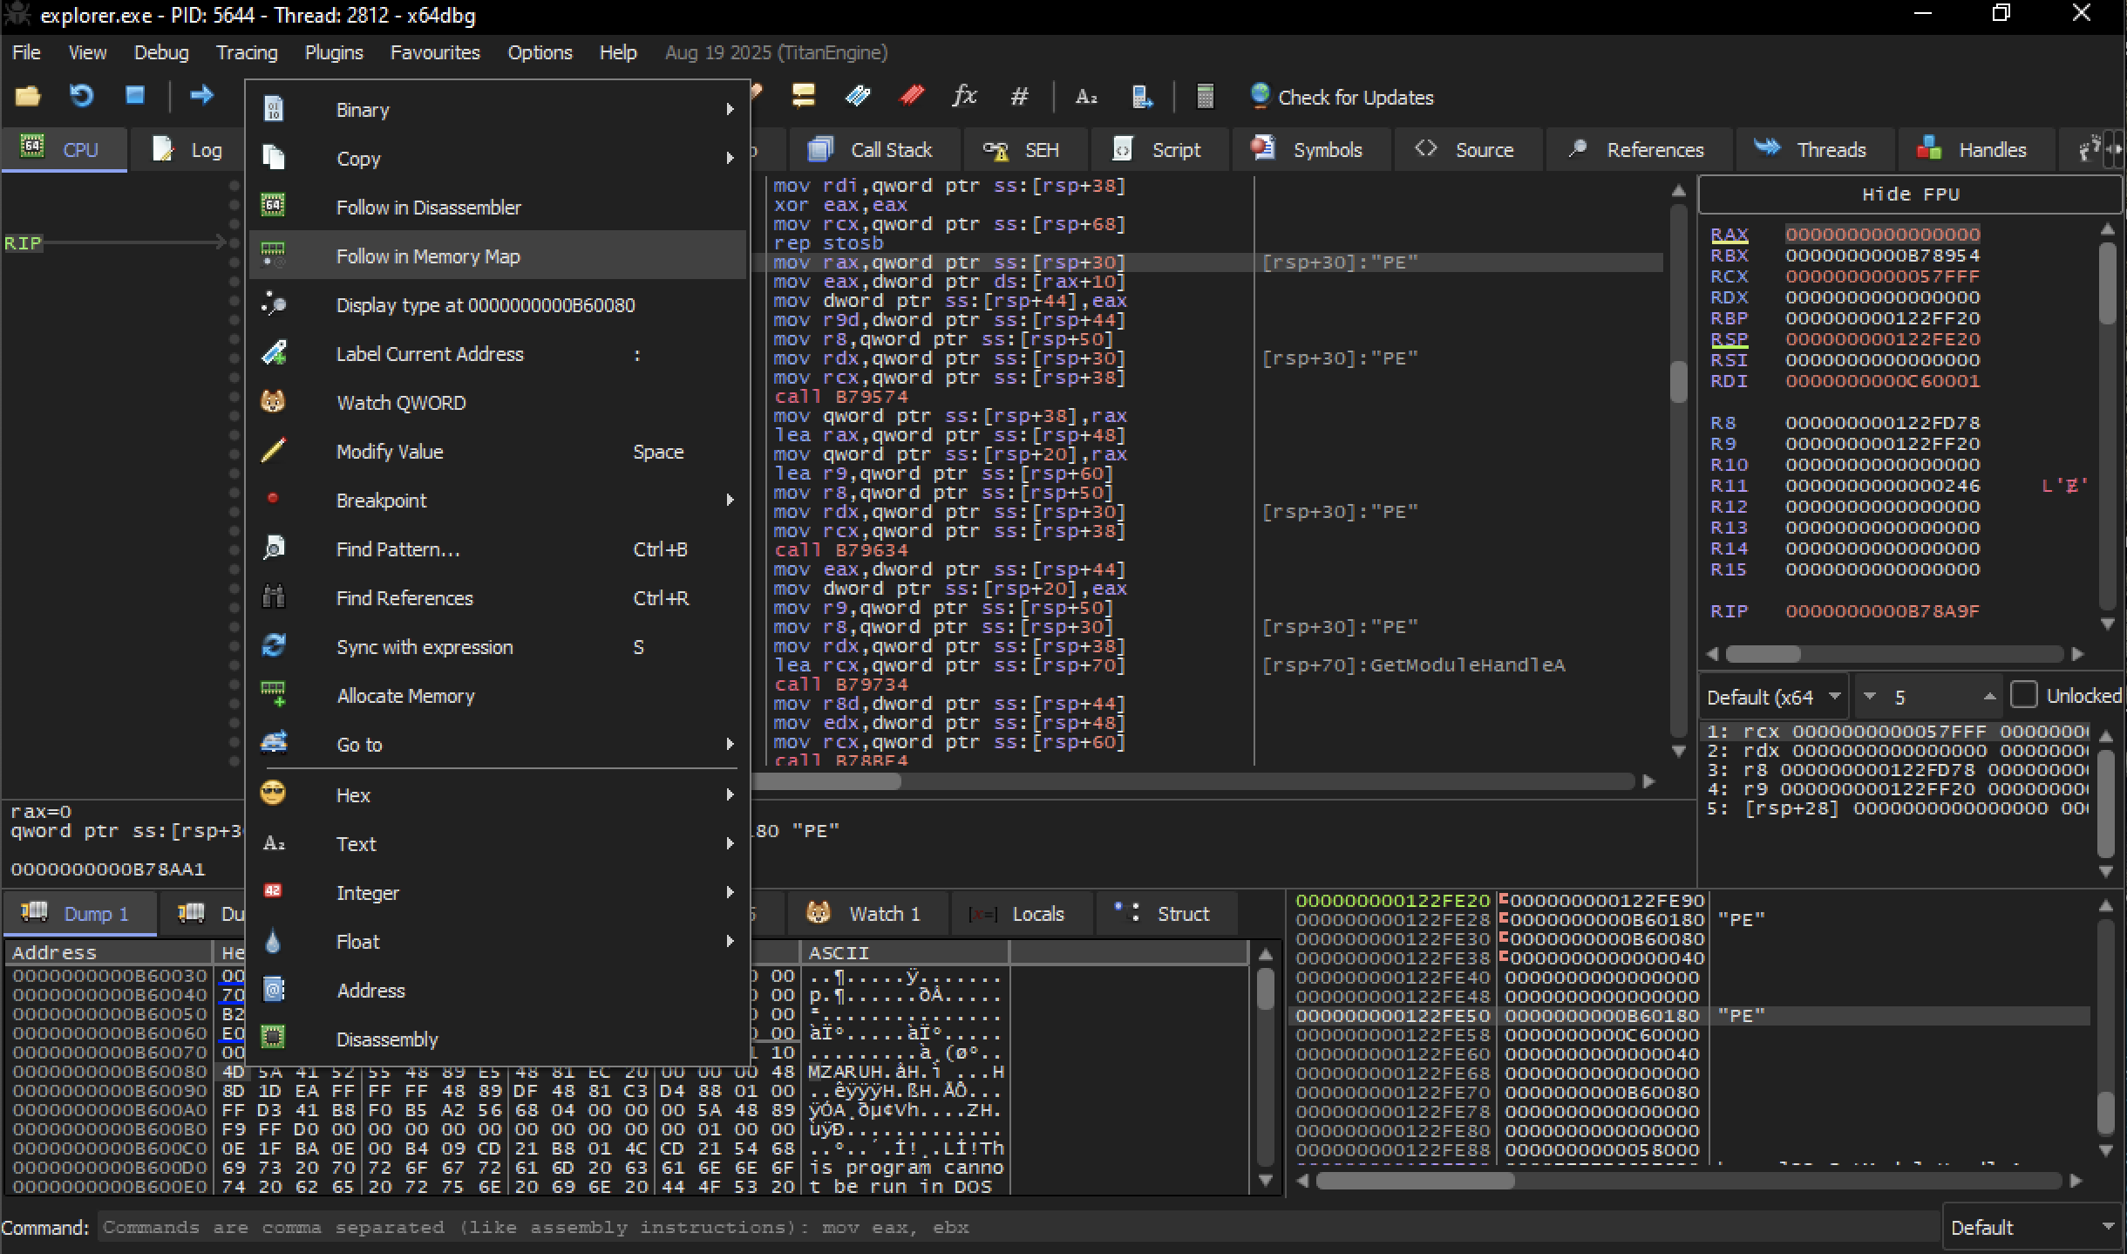Screen dimensions: 2127x1254
Task: Increase the argument count stepper value
Action: coord(1988,695)
